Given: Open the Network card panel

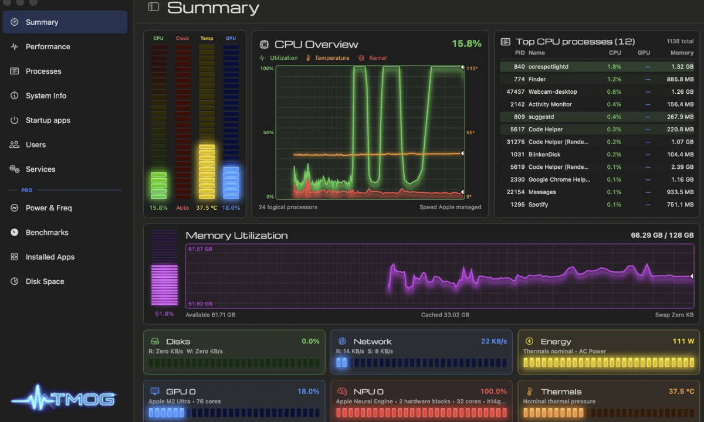Looking at the screenshot, I should tap(421, 352).
